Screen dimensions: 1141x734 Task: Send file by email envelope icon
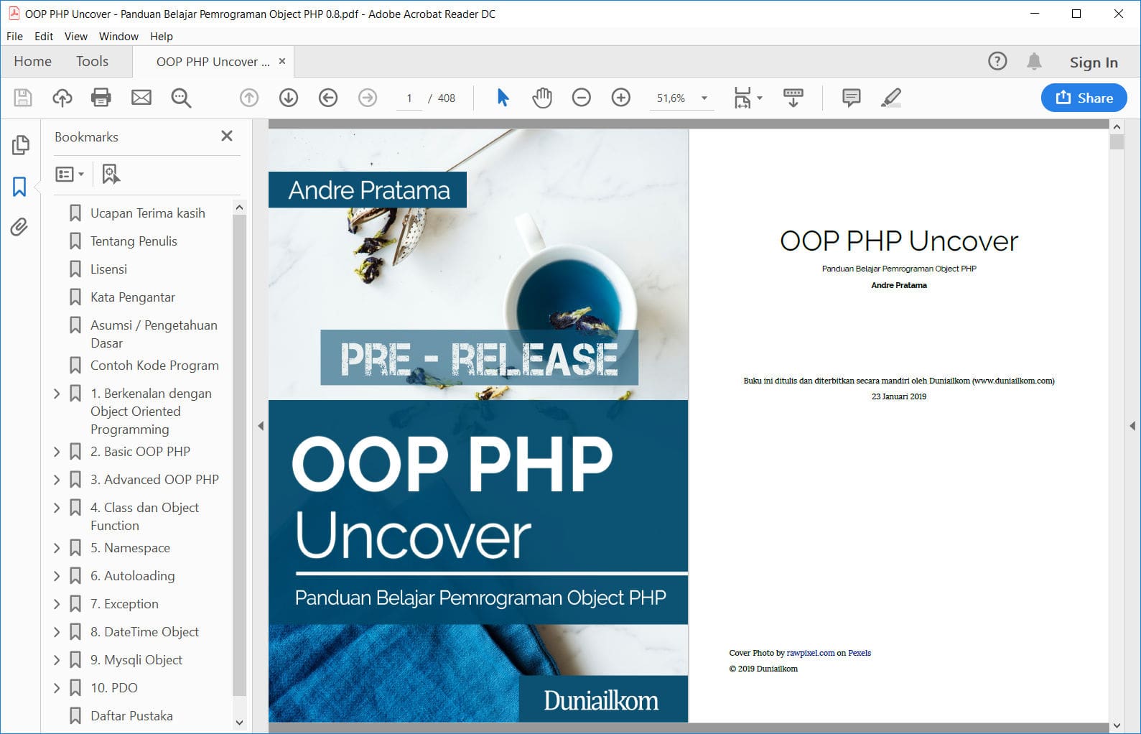click(141, 98)
